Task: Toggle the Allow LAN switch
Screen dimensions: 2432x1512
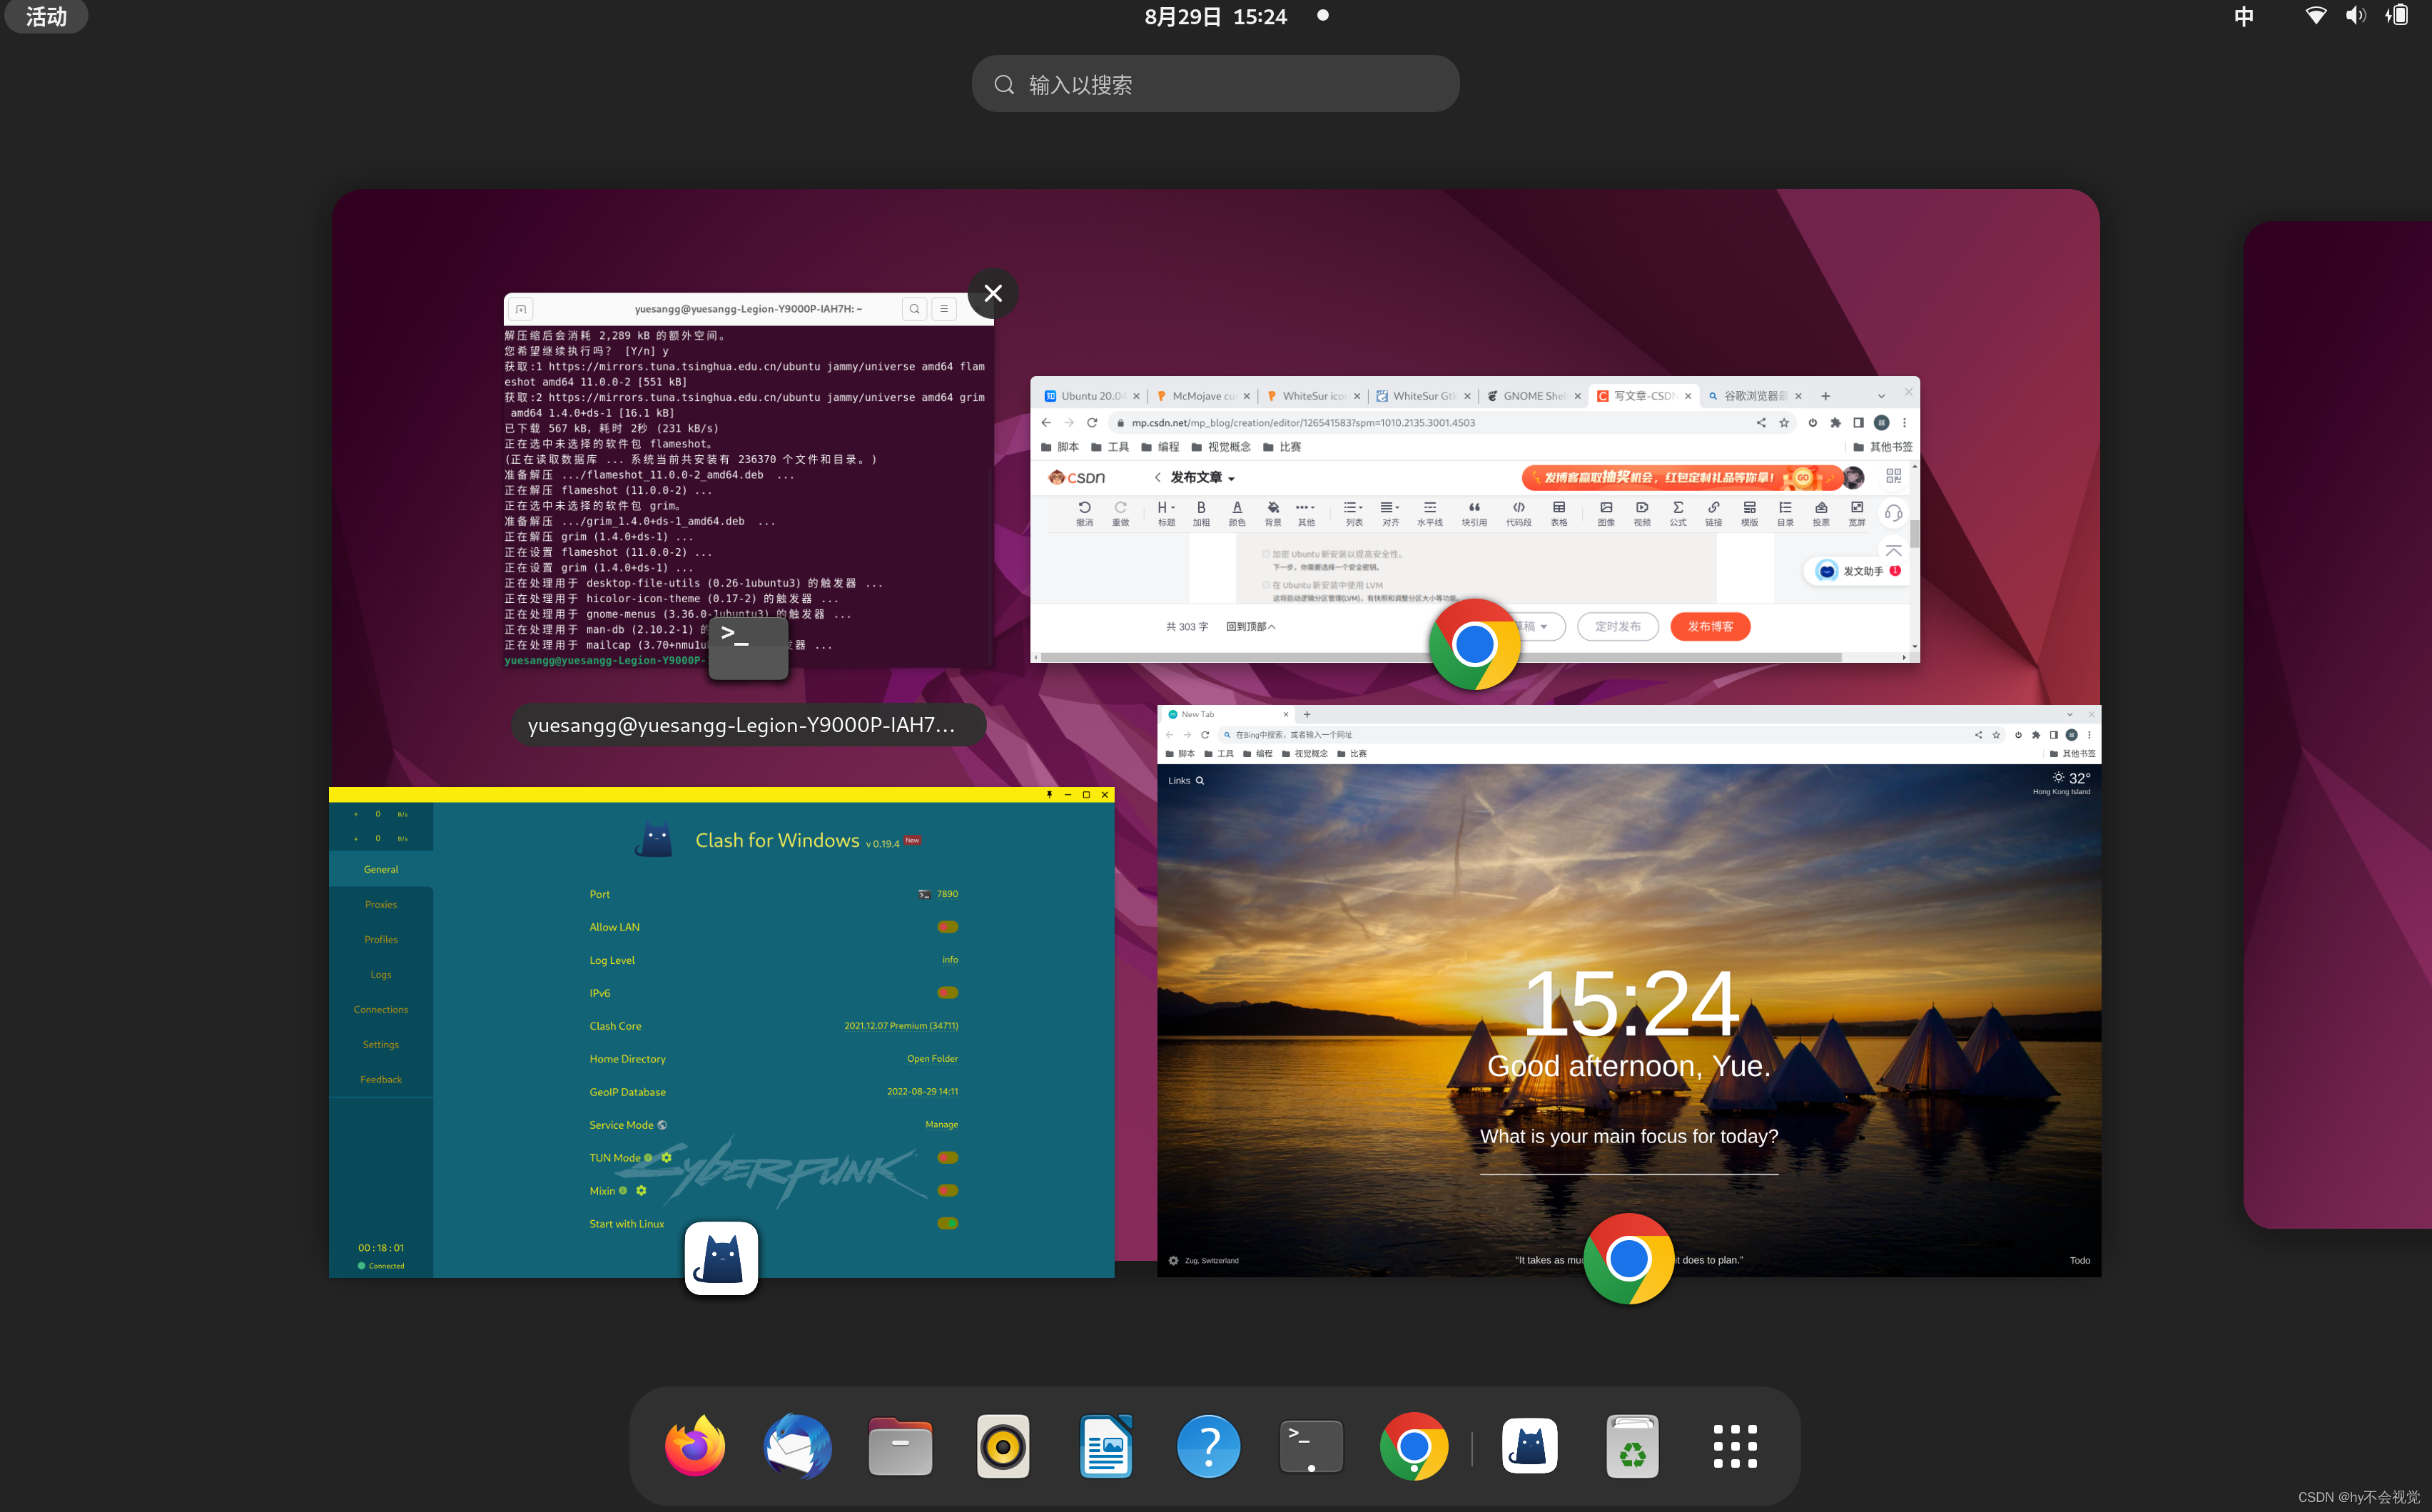Action: pos(947,927)
